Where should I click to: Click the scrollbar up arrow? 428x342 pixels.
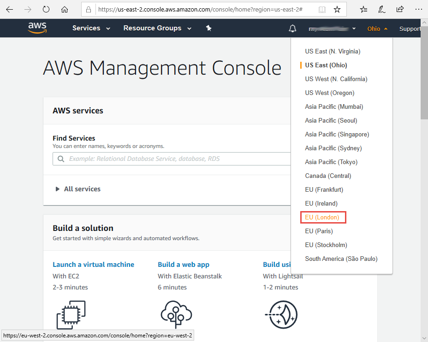coord(424,23)
